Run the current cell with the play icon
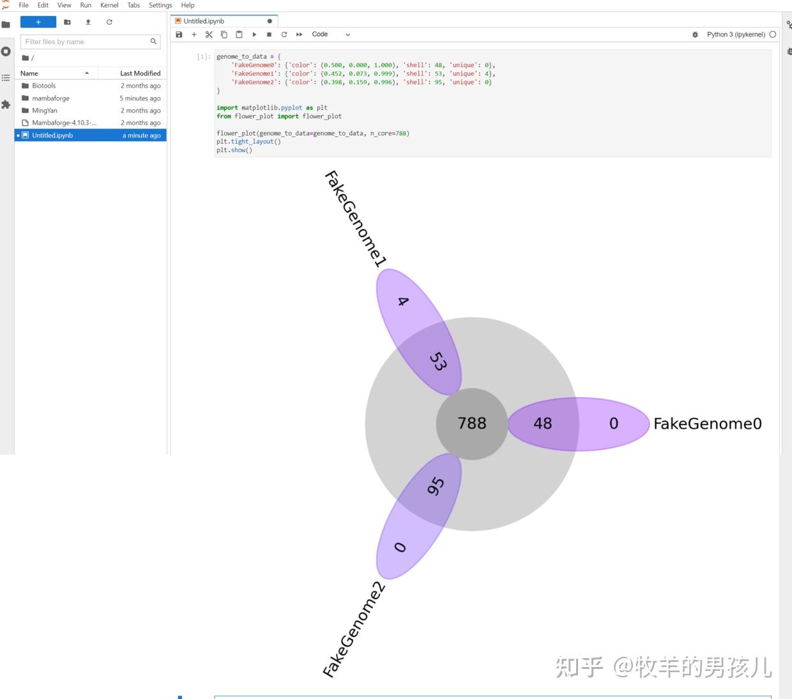Viewport: 792px width, 699px height. [x=254, y=35]
